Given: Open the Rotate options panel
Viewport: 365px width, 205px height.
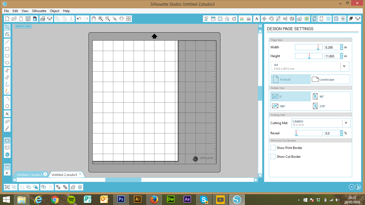Looking at the screenshot, I should 271,19.
